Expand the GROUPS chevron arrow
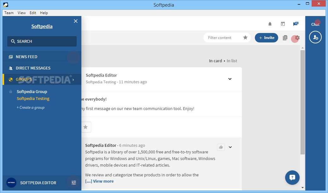328x193 pixels. tap(73, 80)
